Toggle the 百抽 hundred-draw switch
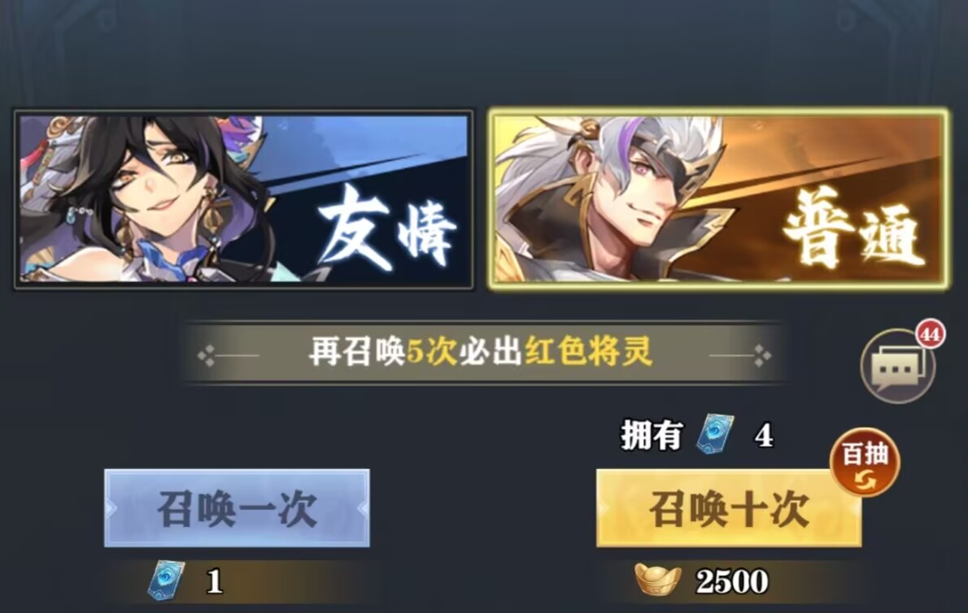 coord(865,463)
